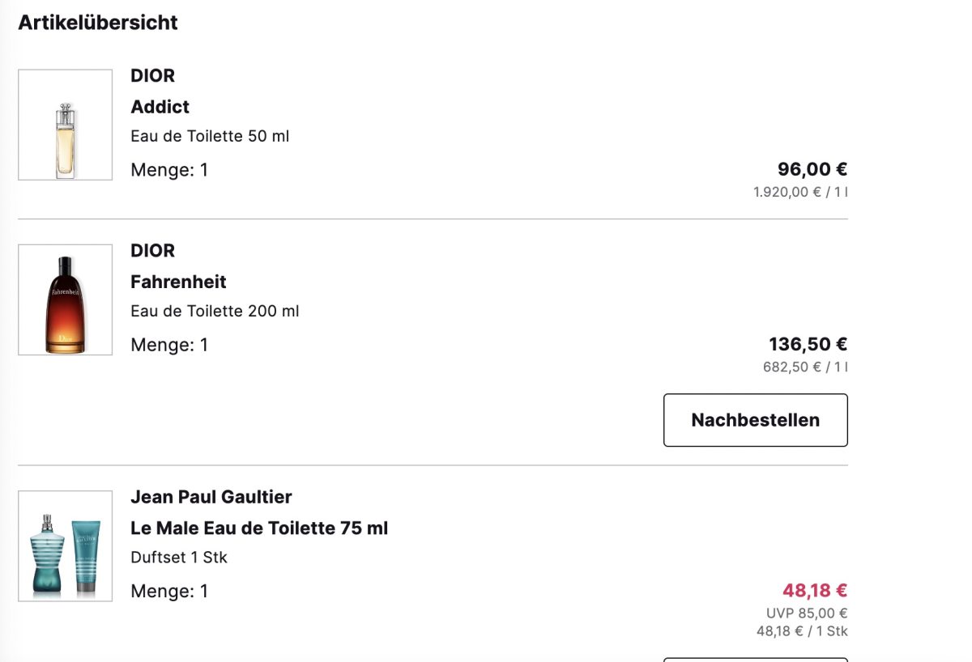Click the Eau de Toilette 200 ml description
The image size is (972, 662).
tap(215, 311)
